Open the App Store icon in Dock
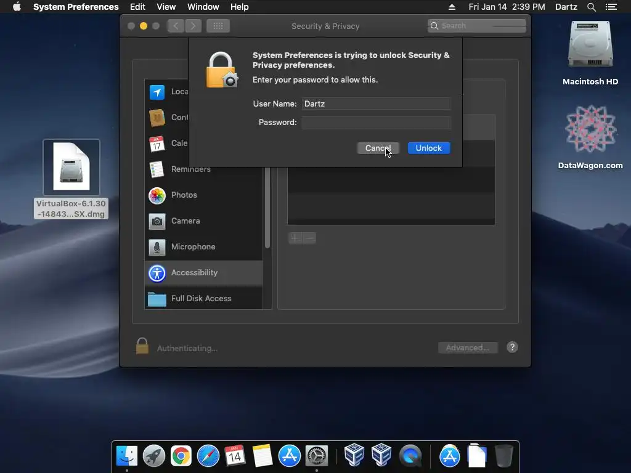Image resolution: width=631 pixels, height=473 pixels. (x=290, y=456)
